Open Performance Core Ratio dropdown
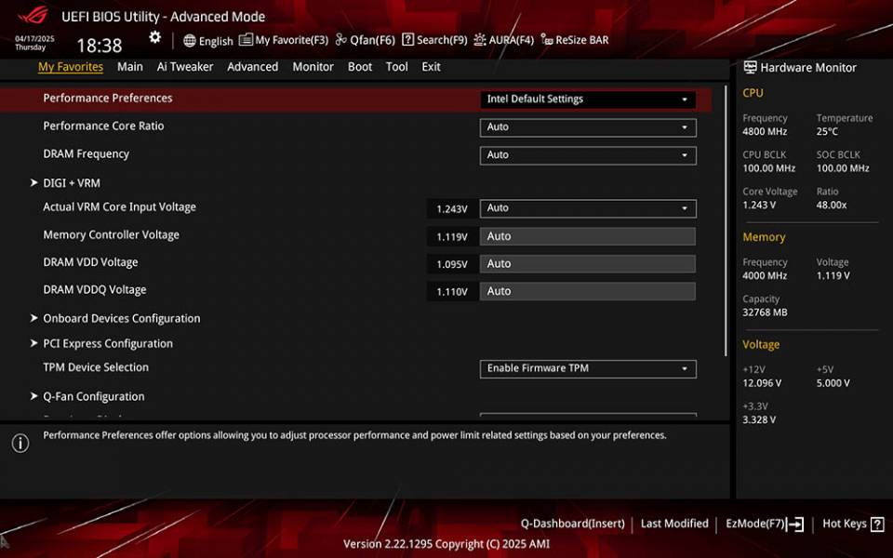The image size is (893, 558). 588,127
